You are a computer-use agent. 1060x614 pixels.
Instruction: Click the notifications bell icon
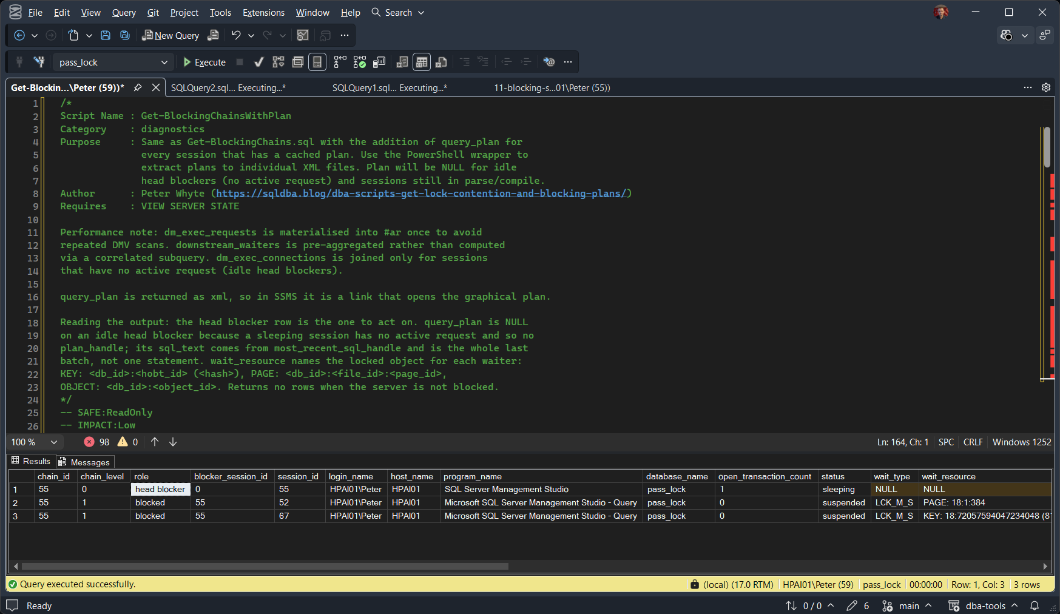coord(1035,606)
